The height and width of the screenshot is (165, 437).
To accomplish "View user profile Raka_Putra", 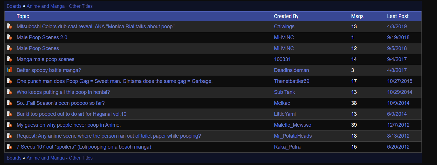I will click(287, 147).
